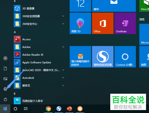
Task: Expand the 爱奇艺 folder chevron
Action: [x=63, y=85]
